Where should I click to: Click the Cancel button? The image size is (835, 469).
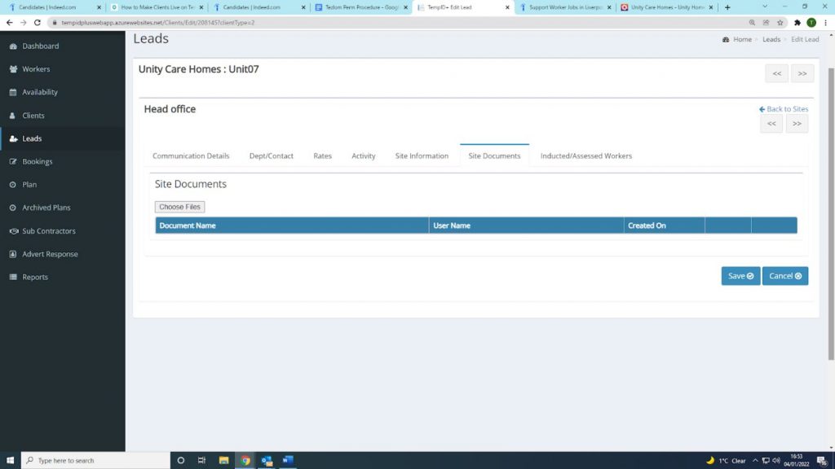point(784,276)
